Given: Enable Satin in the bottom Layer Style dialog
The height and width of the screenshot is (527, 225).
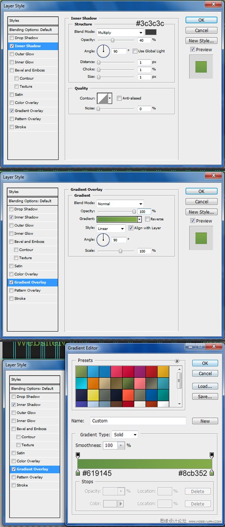Looking at the screenshot, I should point(13,453).
